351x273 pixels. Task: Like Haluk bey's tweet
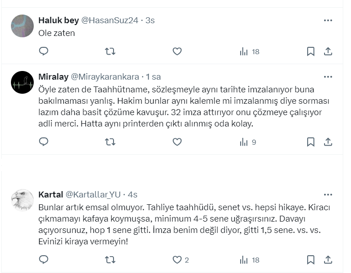177,51
